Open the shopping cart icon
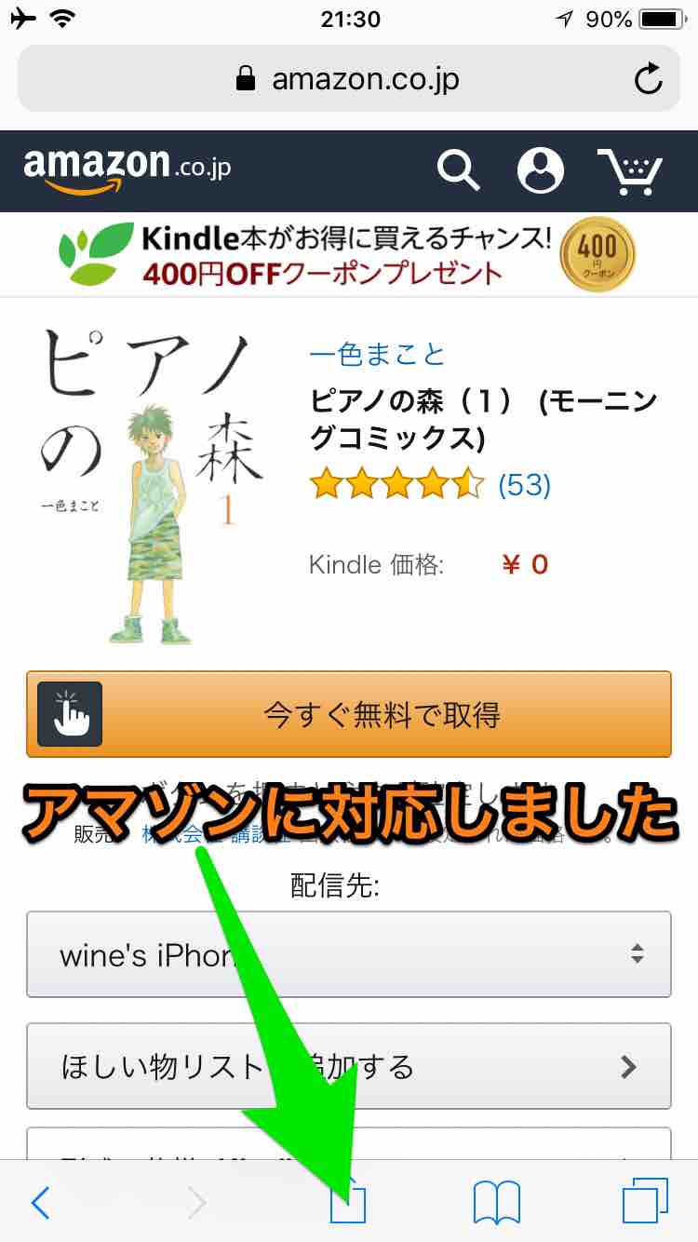 pyautogui.click(x=630, y=170)
